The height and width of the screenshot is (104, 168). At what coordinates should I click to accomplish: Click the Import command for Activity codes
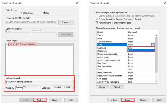[131, 57]
